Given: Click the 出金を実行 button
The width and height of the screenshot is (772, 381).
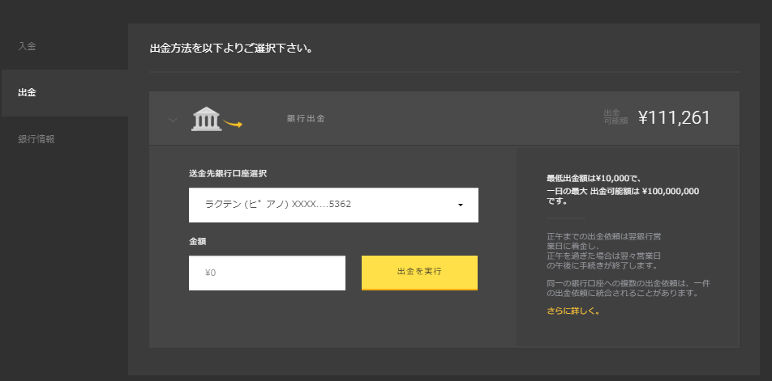Looking at the screenshot, I should [419, 273].
